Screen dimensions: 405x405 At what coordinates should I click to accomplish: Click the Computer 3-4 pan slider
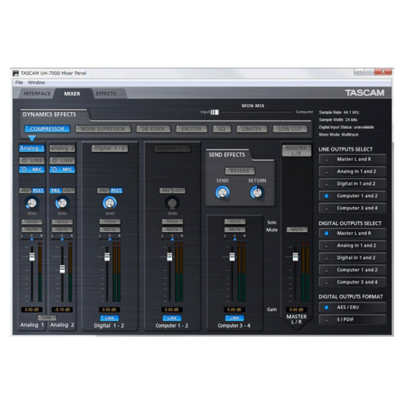click(235, 240)
